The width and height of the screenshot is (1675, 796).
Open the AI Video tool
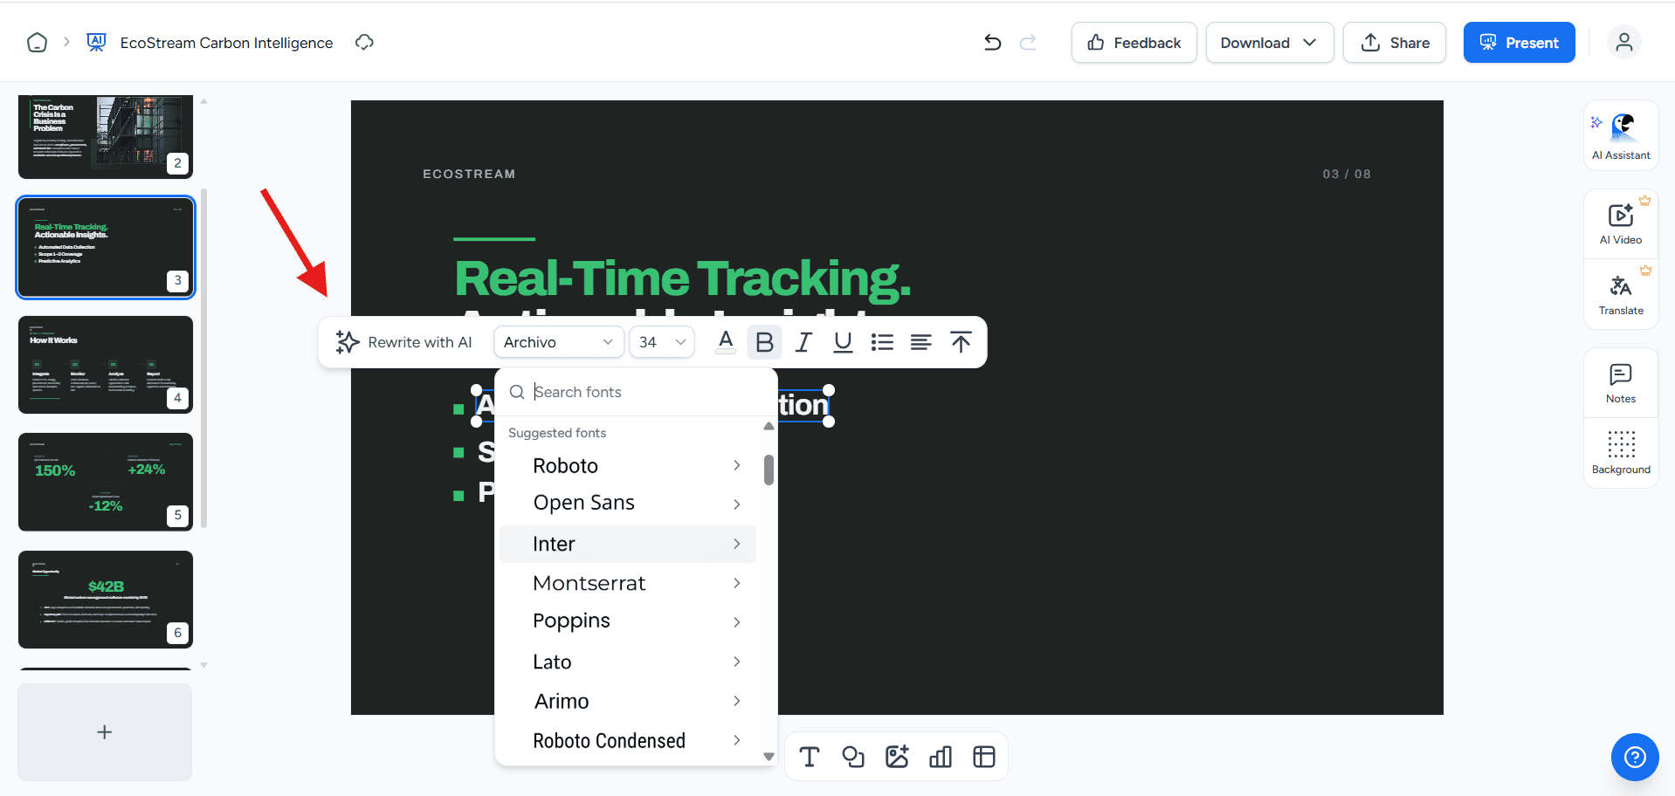click(1621, 223)
